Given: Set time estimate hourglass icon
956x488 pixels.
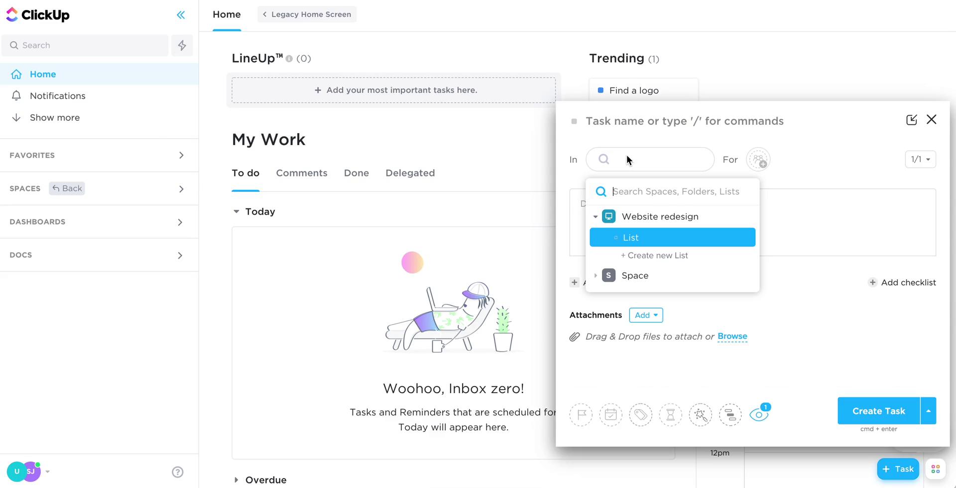Looking at the screenshot, I should click(671, 414).
